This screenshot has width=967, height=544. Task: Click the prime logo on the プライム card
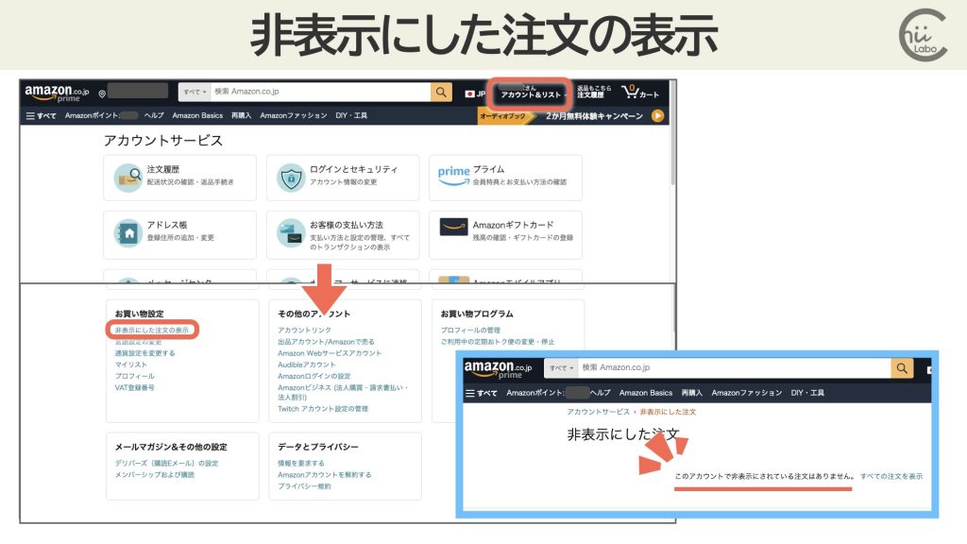pyautogui.click(x=453, y=175)
